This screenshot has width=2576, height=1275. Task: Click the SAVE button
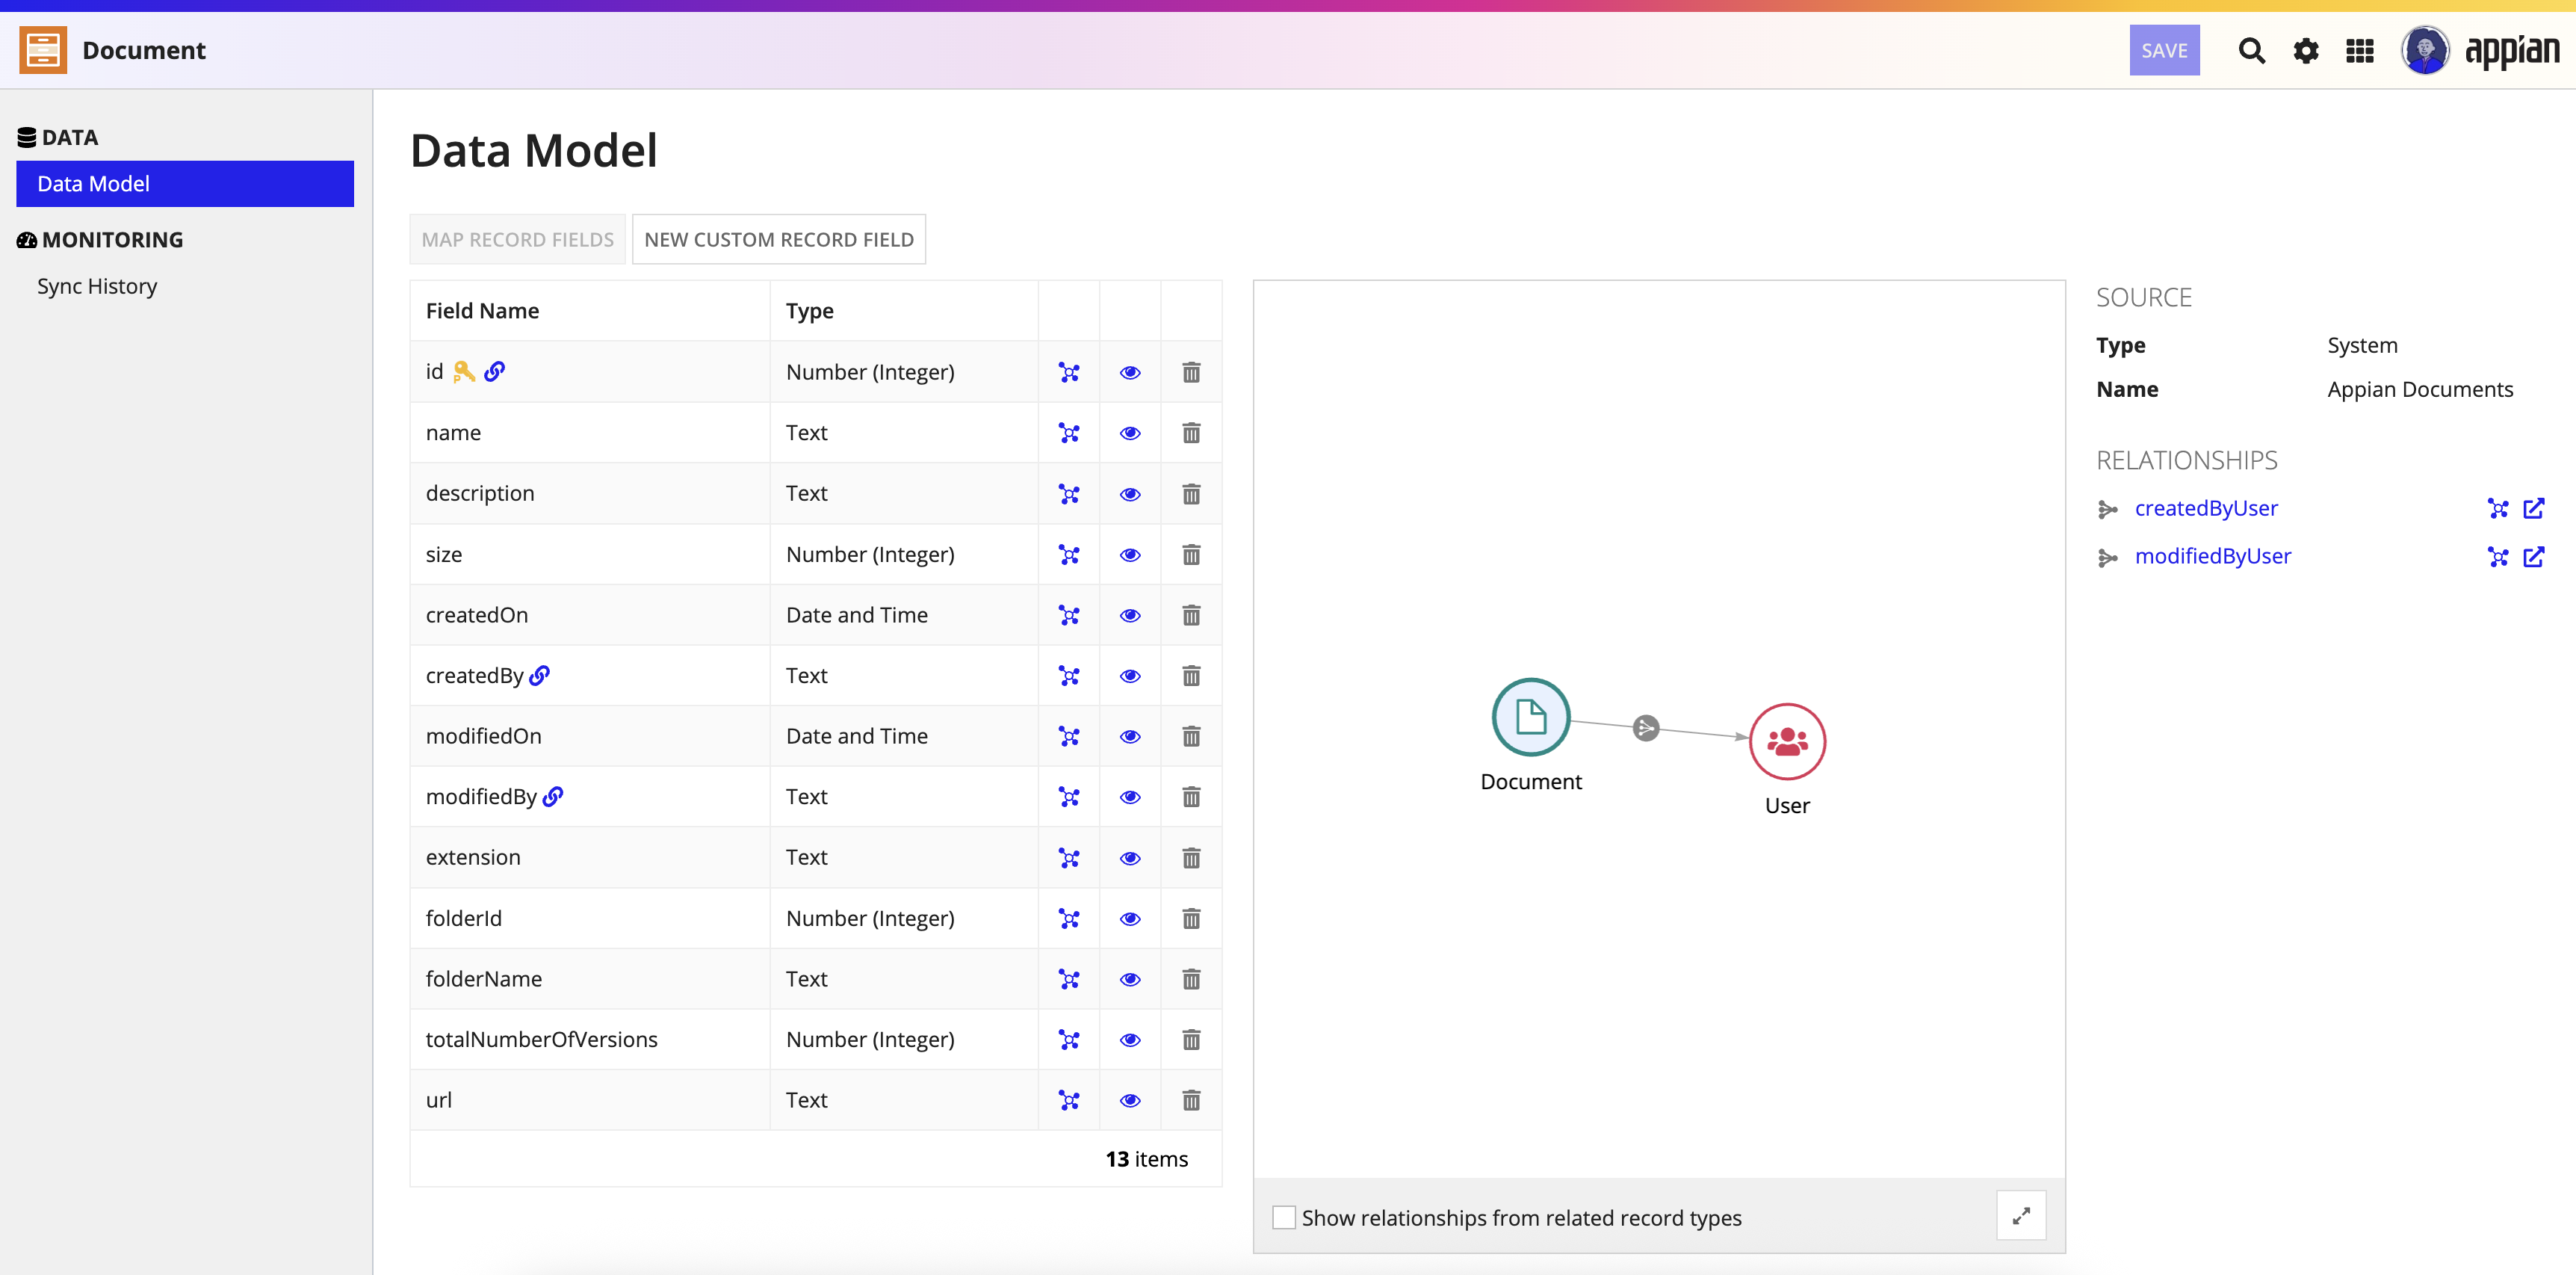[2164, 50]
